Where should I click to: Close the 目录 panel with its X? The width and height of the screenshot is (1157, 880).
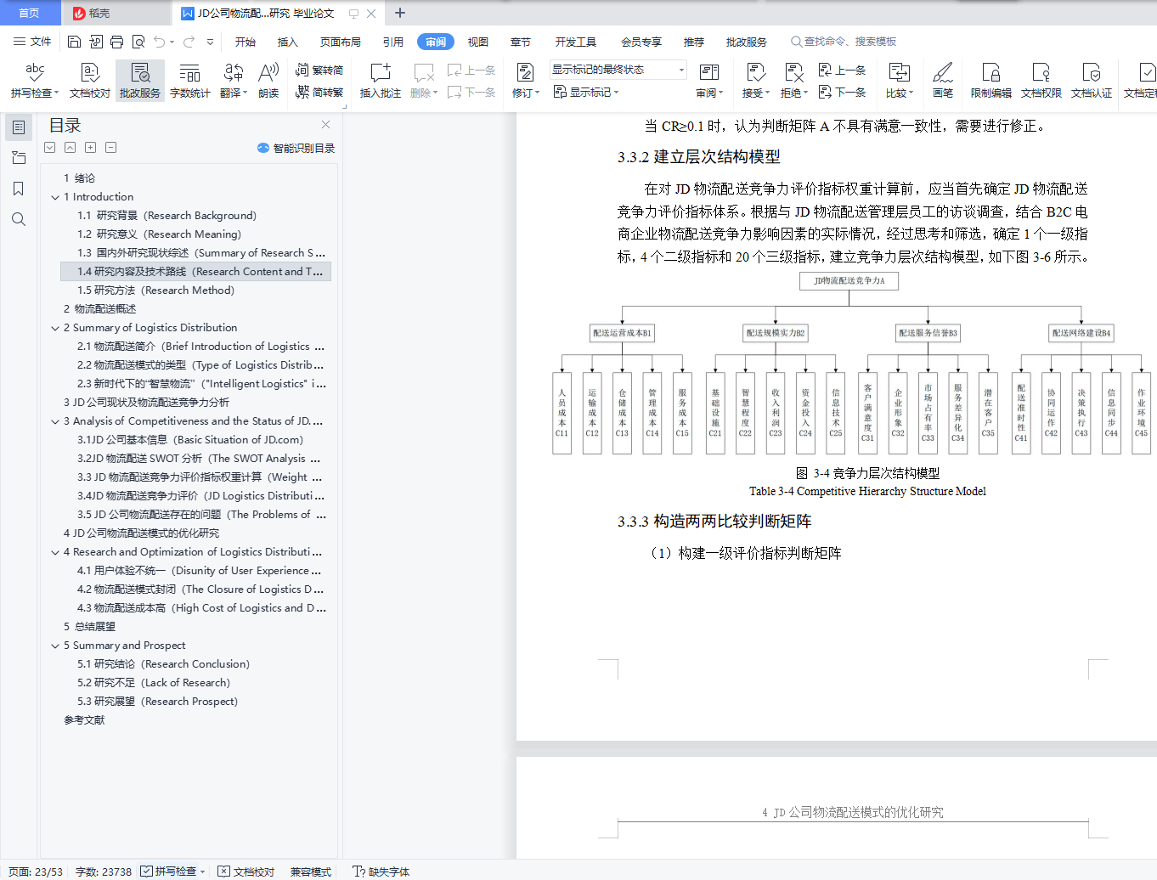pos(325,124)
